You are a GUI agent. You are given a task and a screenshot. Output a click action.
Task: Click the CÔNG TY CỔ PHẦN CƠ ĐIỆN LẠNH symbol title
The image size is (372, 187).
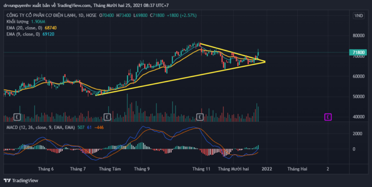click(41, 15)
